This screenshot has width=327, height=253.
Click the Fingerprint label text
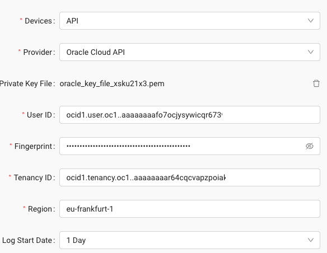coord(33,146)
